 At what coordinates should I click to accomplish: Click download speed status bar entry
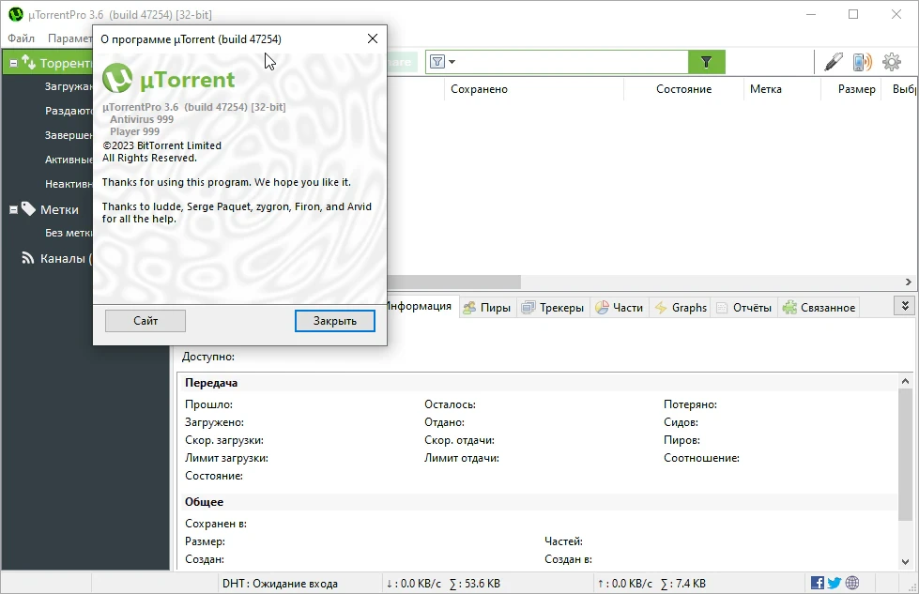pyautogui.click(x=443, y=584)
